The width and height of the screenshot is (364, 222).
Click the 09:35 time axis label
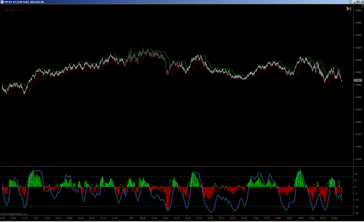click(143, 218)
